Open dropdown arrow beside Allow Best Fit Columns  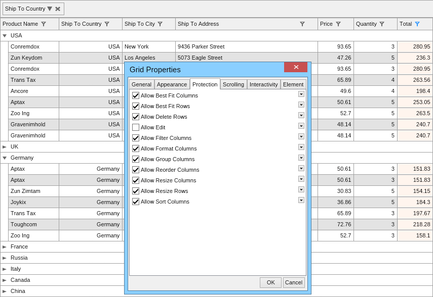click(301, 94)
